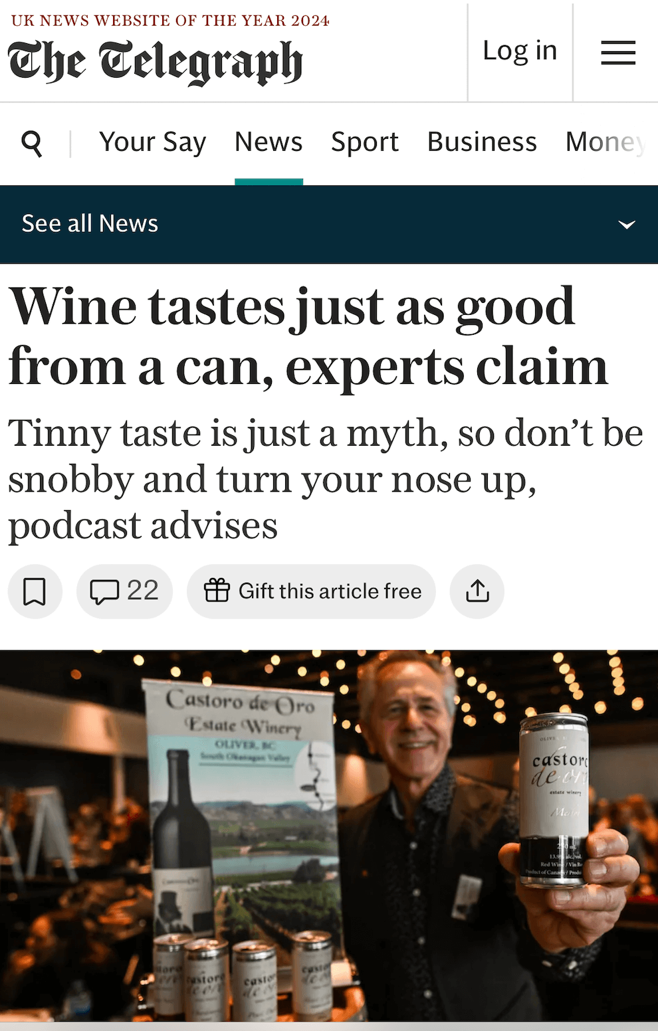658x1031 pixels.
Task: Open the 22 comments bubble
Action: point(124,591)
